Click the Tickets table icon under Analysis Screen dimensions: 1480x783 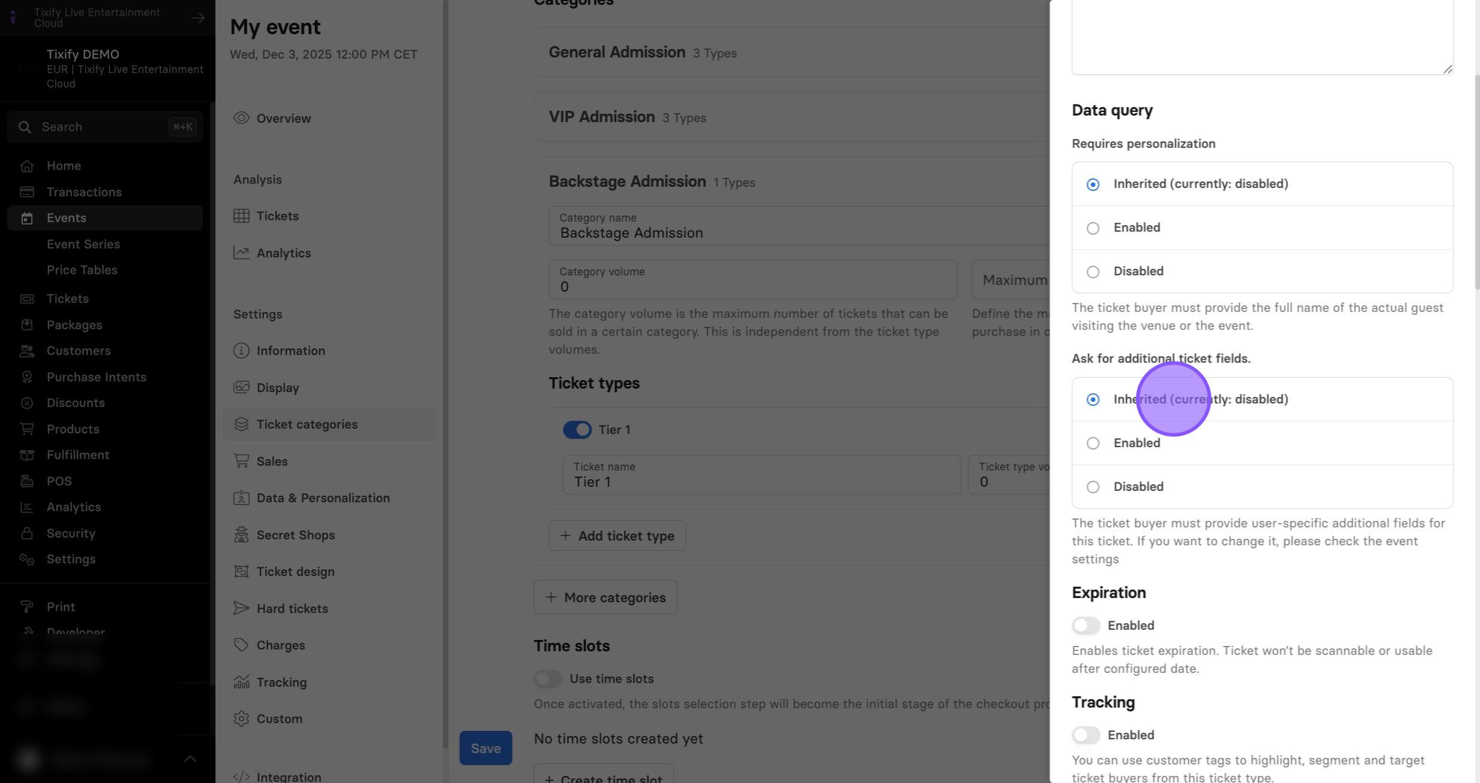(241, 216)
